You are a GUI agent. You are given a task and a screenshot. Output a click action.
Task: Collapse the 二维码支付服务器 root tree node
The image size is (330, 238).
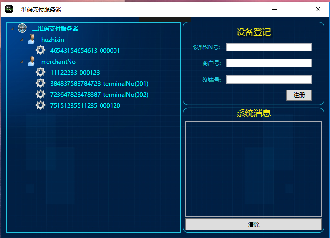12,29
